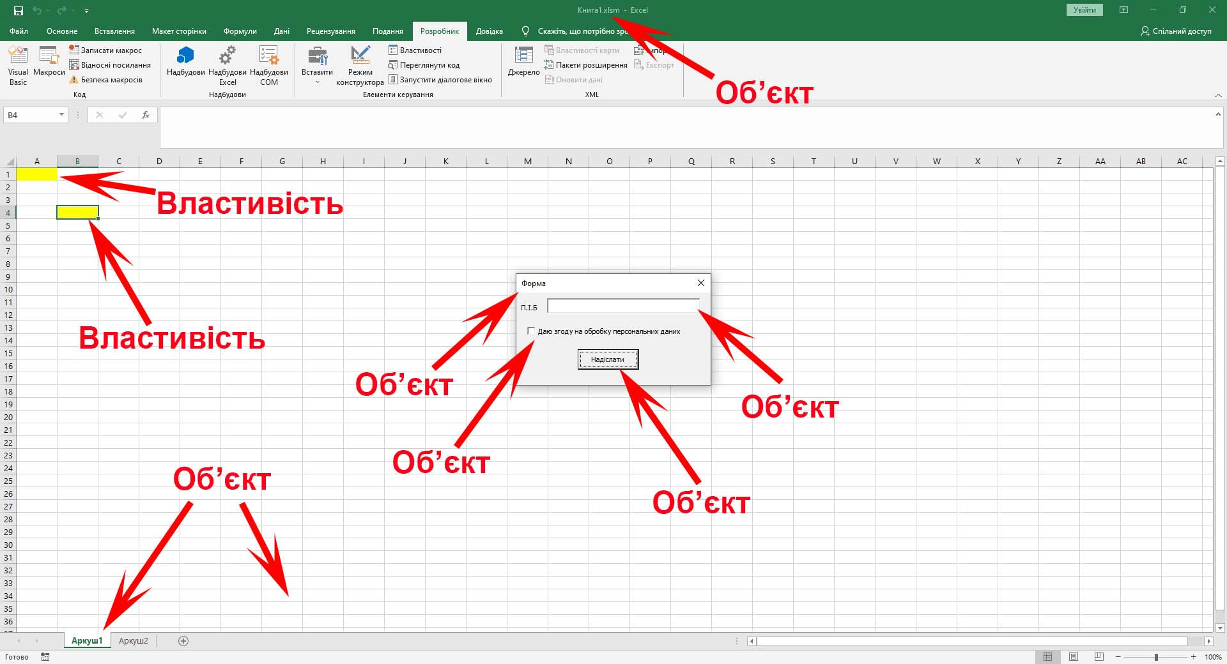The image size is (1227, 664).
Task: Click inside the formula bar
Action: pos(687,128)
